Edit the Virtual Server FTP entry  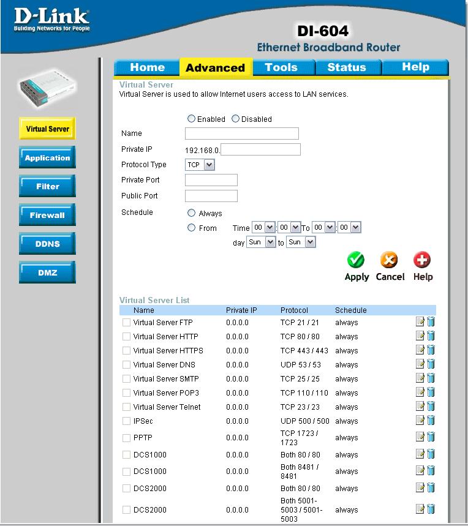pyautogui.click(x=420, y=321)
